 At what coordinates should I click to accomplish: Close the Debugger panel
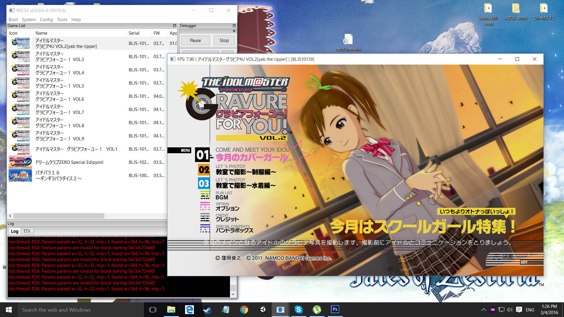[x=234, y=31]
